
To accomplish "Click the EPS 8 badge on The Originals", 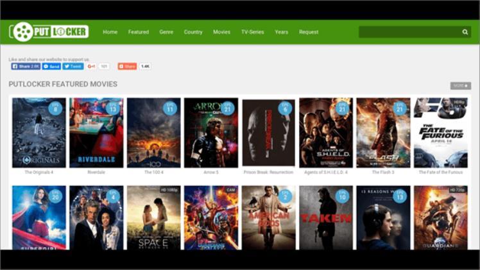I will click(x=55, y=108).
